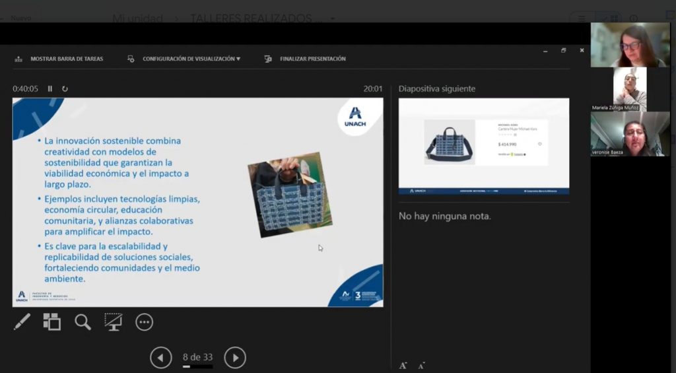Pause the presentation timer
Image resolution: width=676 pixels, height=373 pixels.
coord(50,88)
